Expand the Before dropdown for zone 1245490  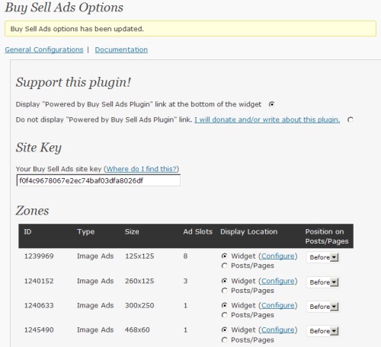click(x=323, y=331)
